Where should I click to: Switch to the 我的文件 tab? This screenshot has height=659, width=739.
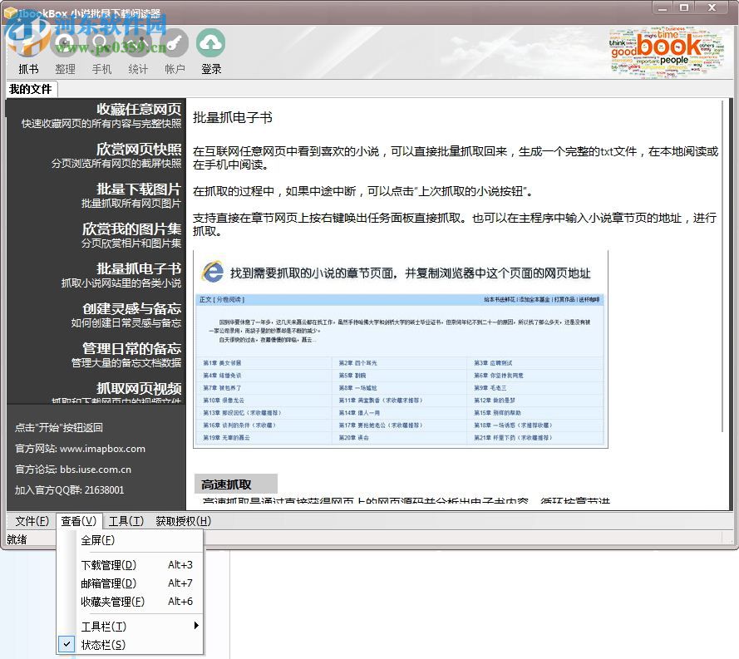coord(30,89)
